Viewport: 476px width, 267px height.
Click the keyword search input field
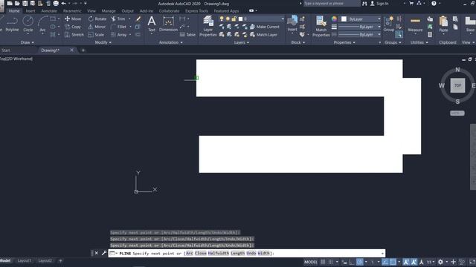[332, 3]
